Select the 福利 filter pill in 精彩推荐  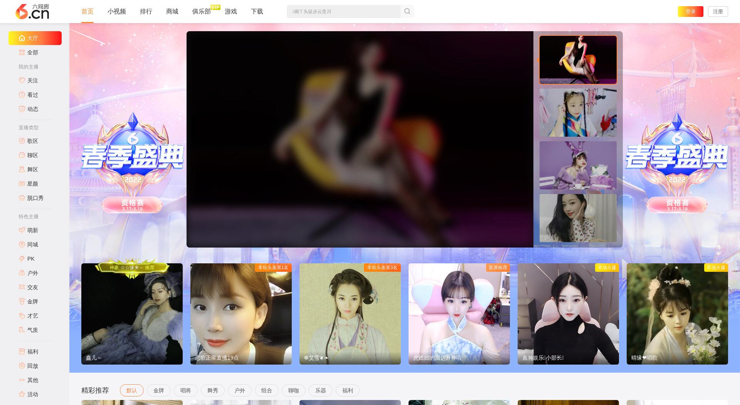pos(348,390)
